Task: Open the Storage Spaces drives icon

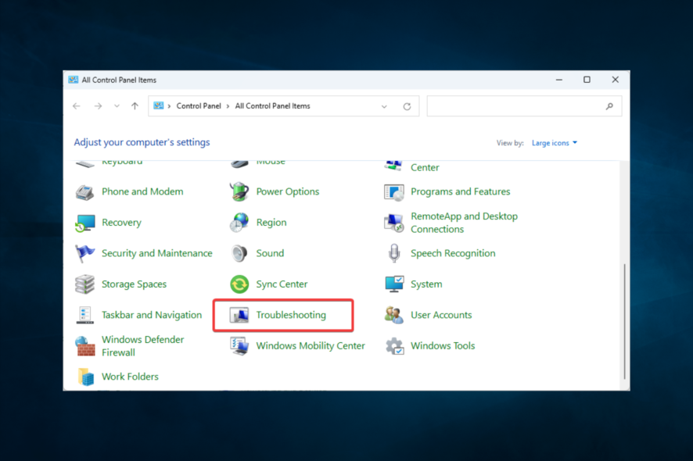Action: click(84, 284)
